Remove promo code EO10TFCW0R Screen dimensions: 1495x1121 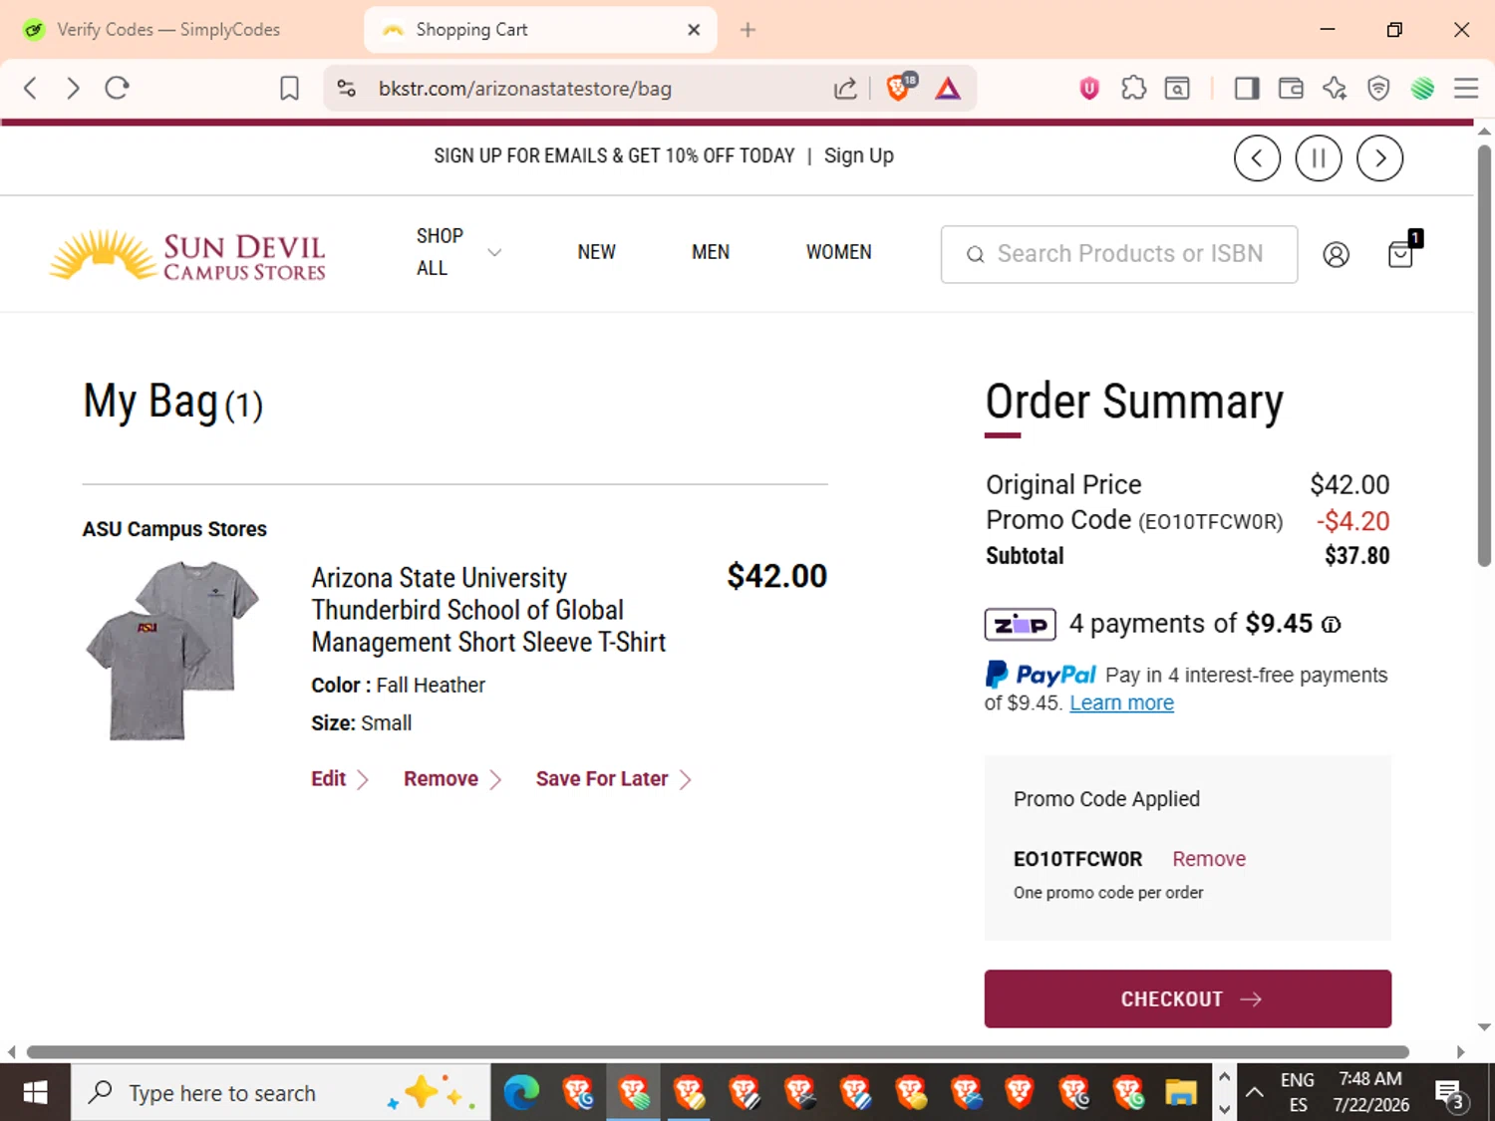click(1209, 859)
